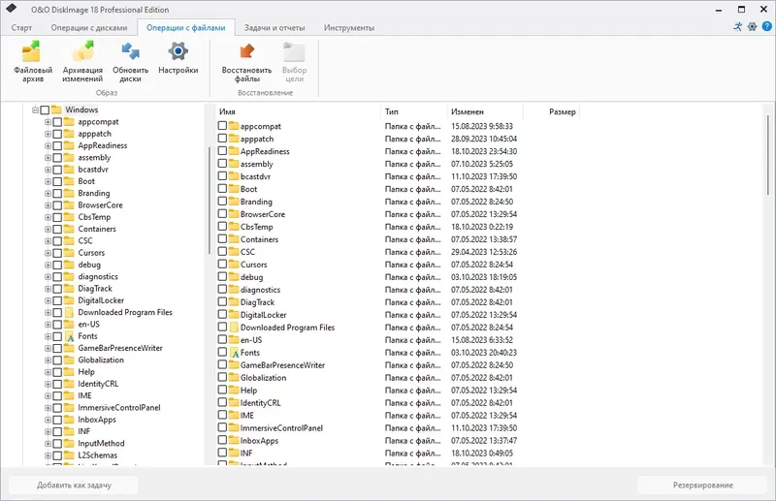Expand the en-US tree node
The height and width of the screenshot is (501, 776).
(x=48, y=325)
